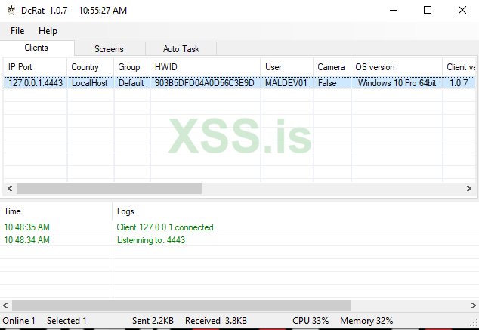The image size is (479, 330).
Task: Close the DcRat window
Action: pos(462,10)
